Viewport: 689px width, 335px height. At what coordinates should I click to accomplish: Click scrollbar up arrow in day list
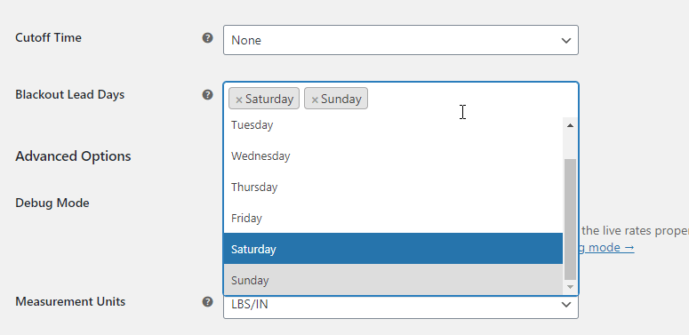[571, 125]
